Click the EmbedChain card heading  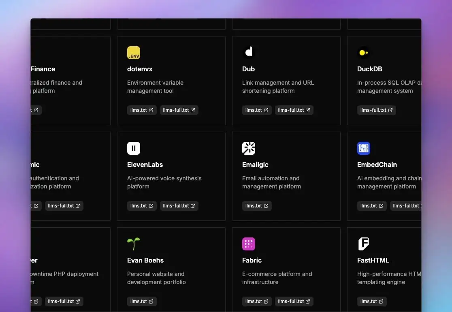377,165
